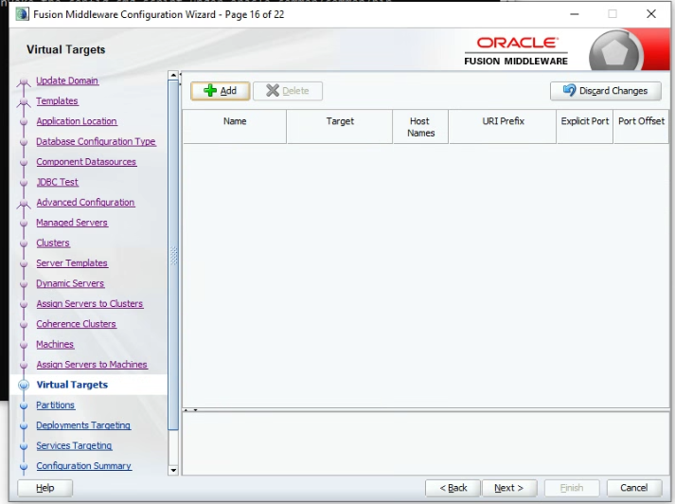
Task: Click the Name column header
Action: (235, 127)
